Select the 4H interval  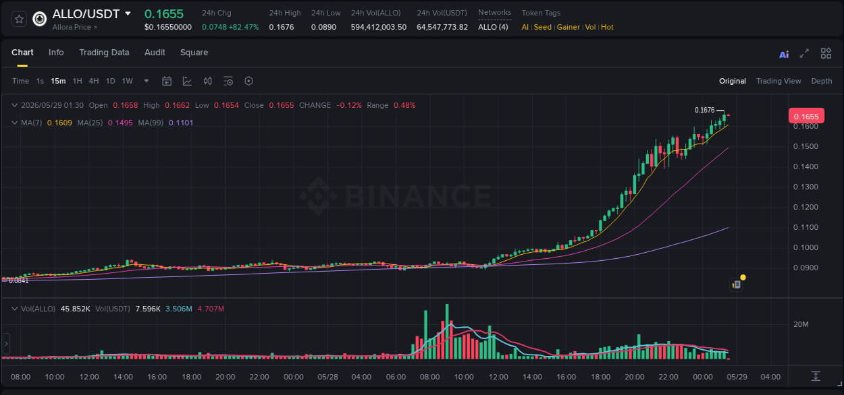(94, 81)
